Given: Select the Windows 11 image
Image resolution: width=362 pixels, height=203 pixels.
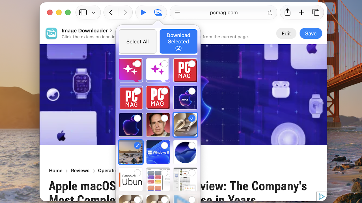Looking at the screenshot, I should (158, 152).
